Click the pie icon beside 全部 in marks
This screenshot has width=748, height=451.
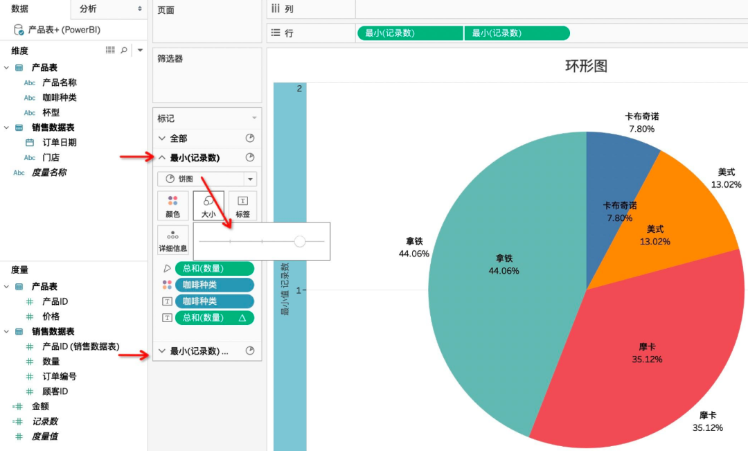tap(250, 139)
